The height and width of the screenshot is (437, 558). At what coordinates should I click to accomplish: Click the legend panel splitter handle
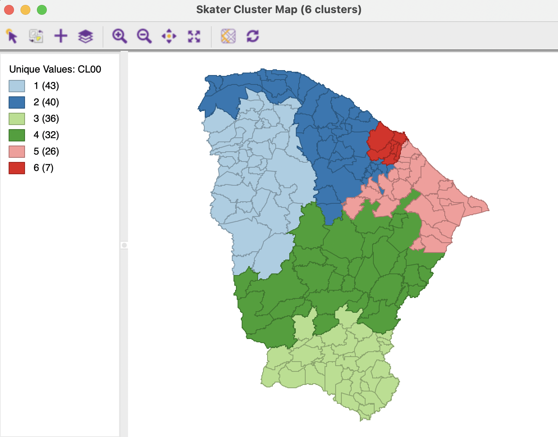tap(124, 245)
